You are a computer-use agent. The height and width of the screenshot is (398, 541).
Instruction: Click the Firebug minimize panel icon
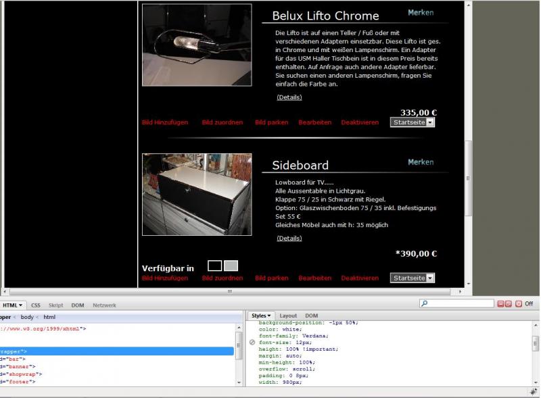501,304
